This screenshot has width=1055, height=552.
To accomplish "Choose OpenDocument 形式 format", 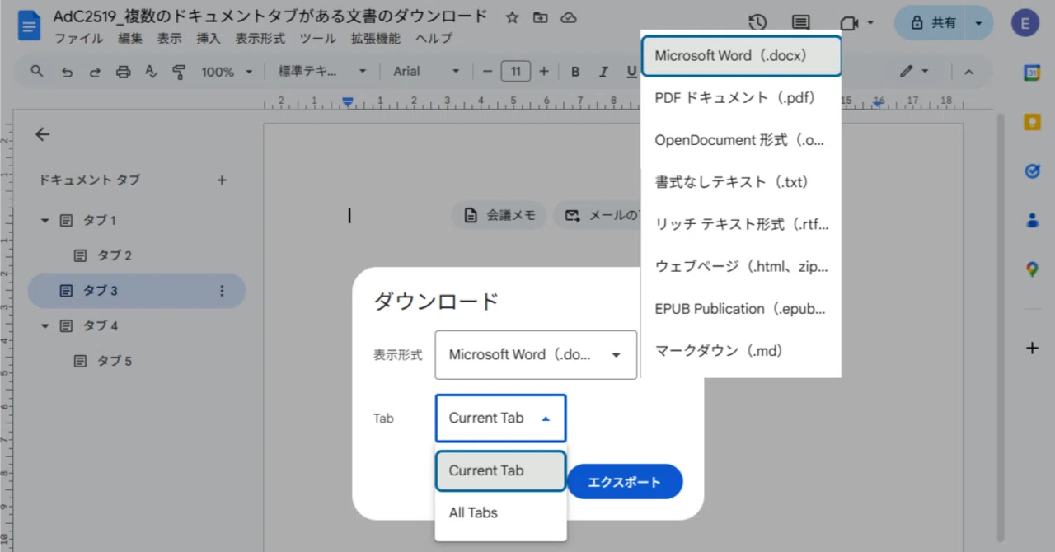I will pyautogui.click(x=741, y=140).
